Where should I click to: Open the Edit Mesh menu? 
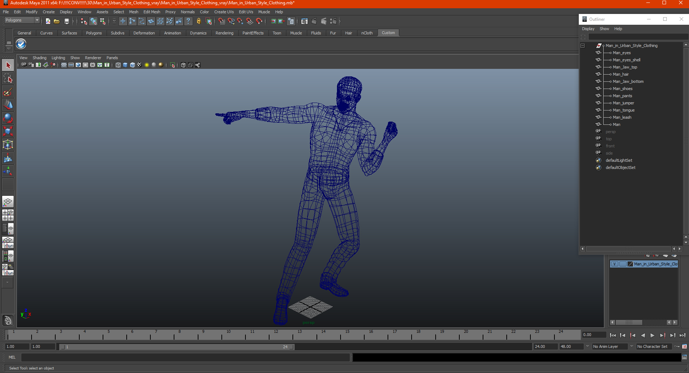152,12
